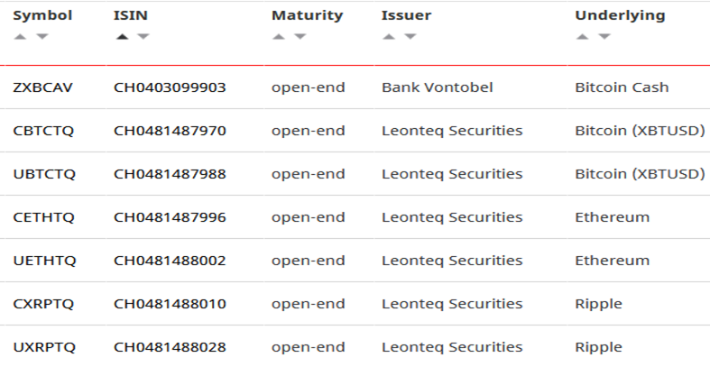Viewport: 710px width, 367px height.
Task: Select the UBTCTQ symbol entry
Action: tap(44, 174)
